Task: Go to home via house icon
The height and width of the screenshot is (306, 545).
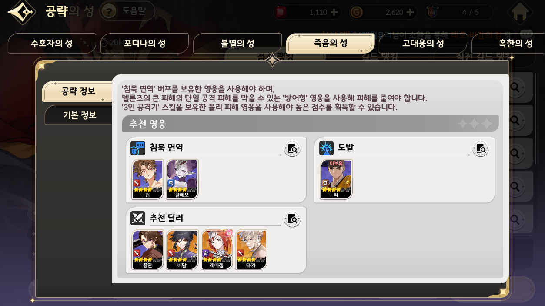Action: point(519,12)
